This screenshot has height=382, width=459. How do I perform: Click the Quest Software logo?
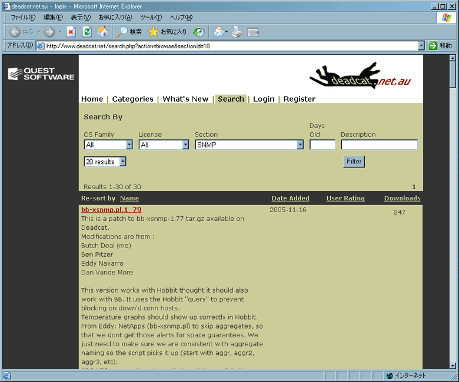point(41,73)
